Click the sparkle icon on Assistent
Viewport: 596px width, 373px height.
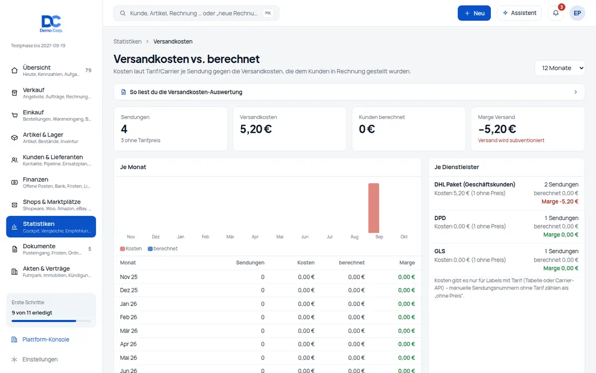coord(505,13)
